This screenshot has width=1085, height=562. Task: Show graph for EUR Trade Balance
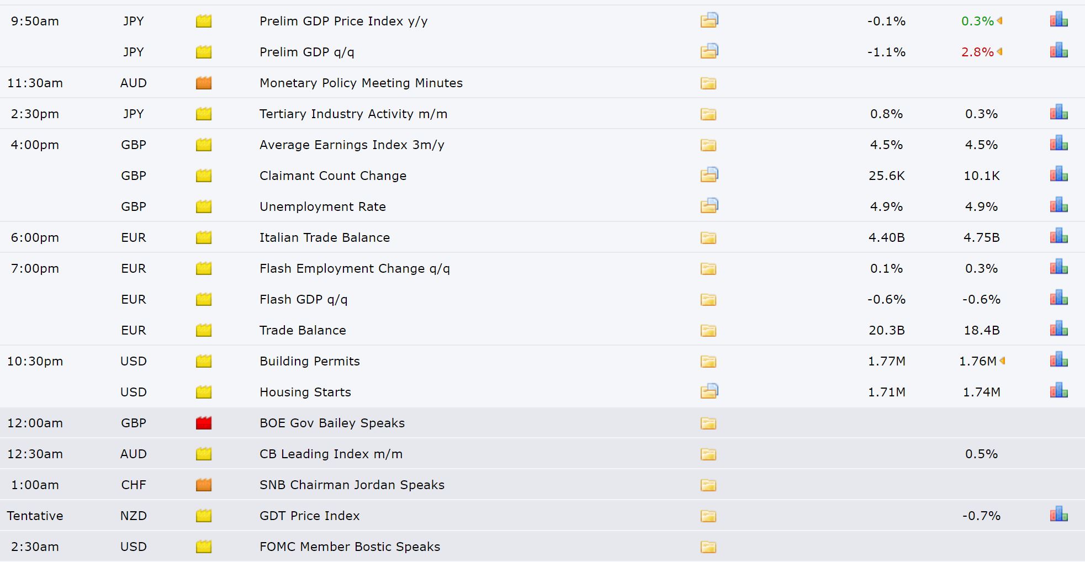(1059, 329)
